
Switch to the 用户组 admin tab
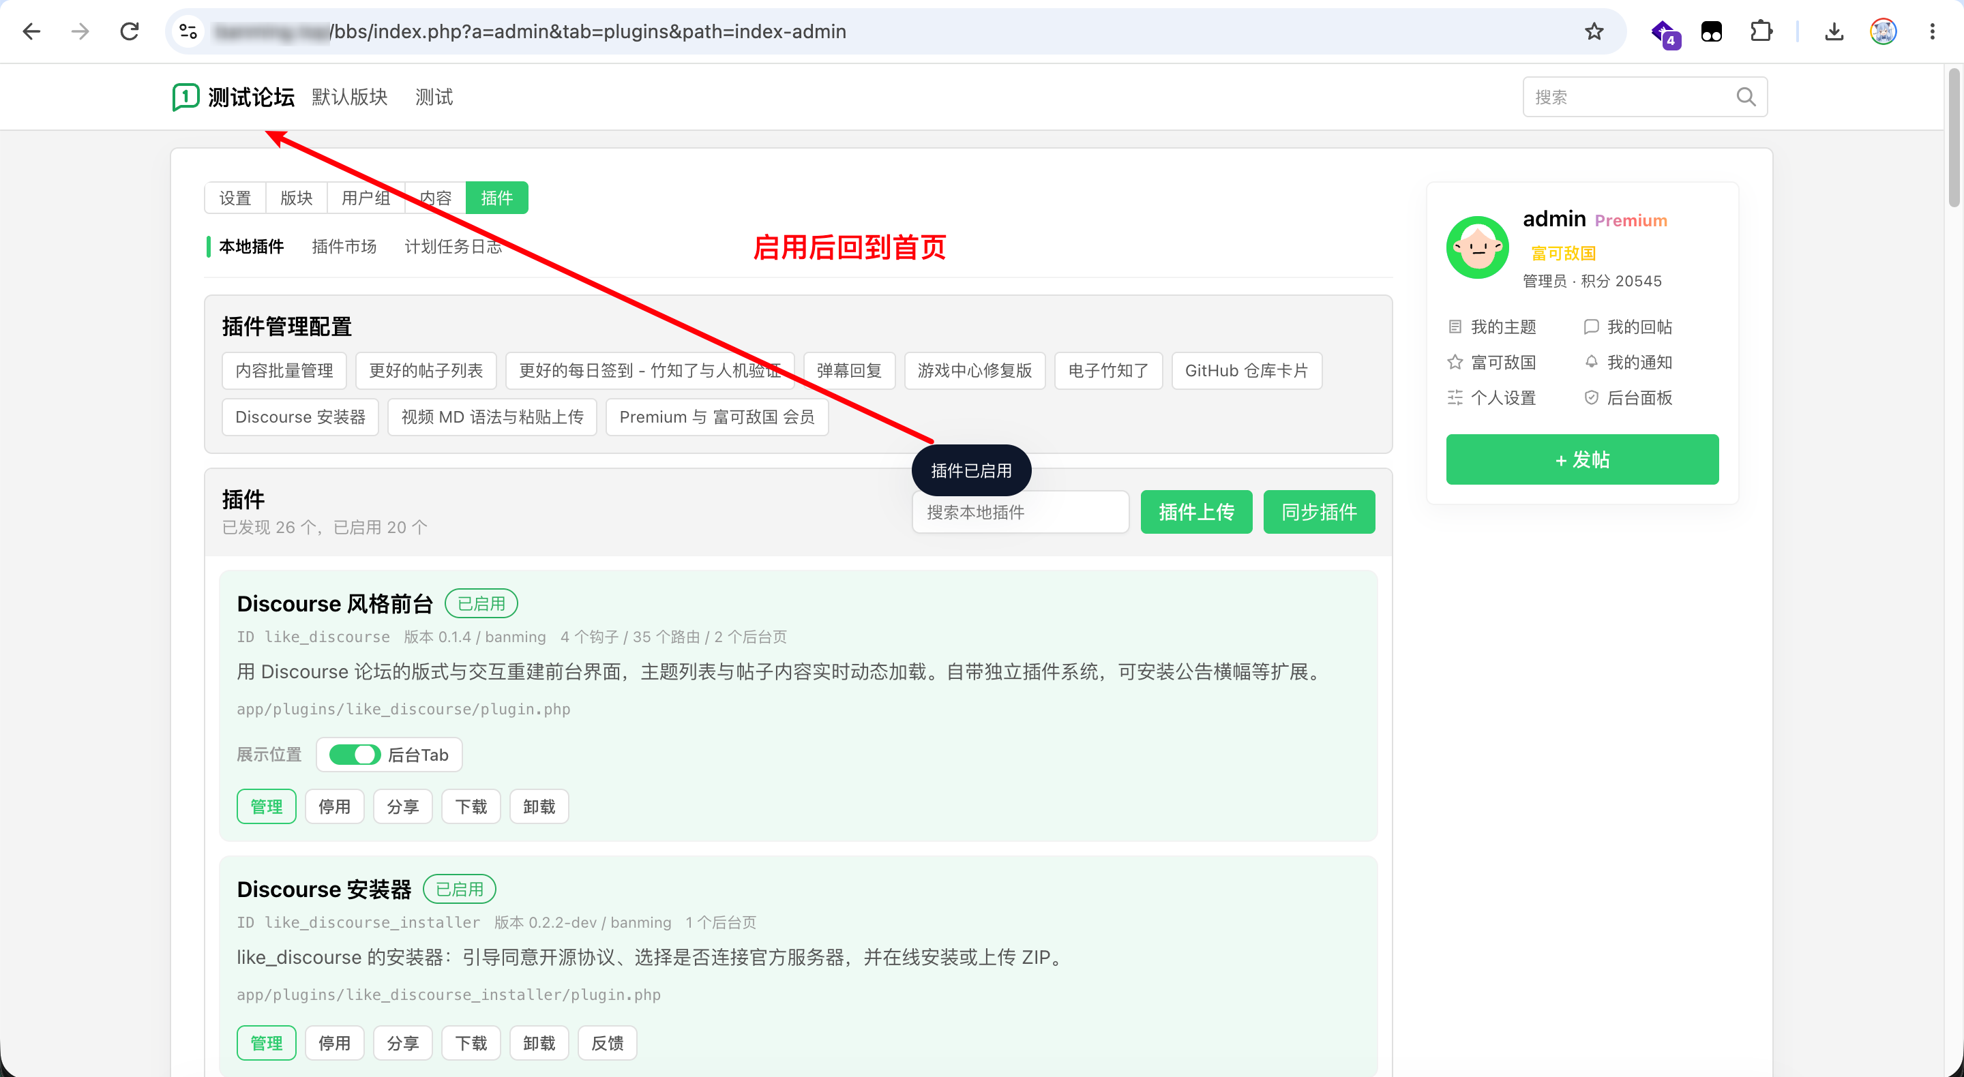pos(366,198)
